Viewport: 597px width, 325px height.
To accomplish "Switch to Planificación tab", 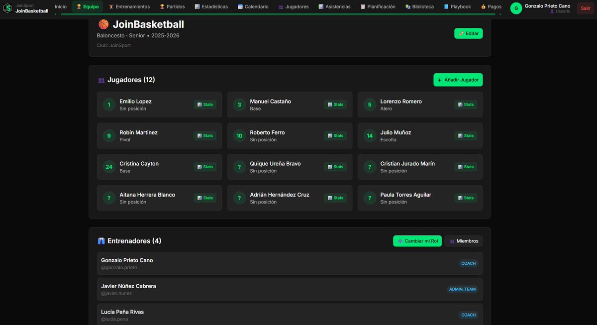I will (x=378, y=7).
